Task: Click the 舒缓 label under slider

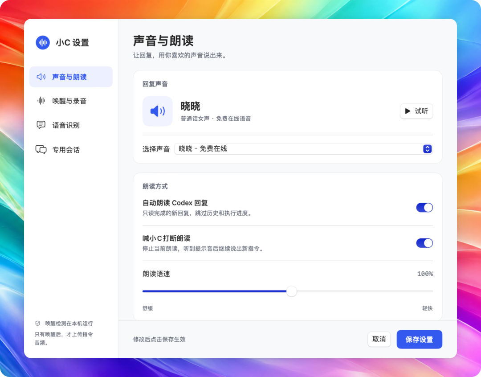Action: 147,308
